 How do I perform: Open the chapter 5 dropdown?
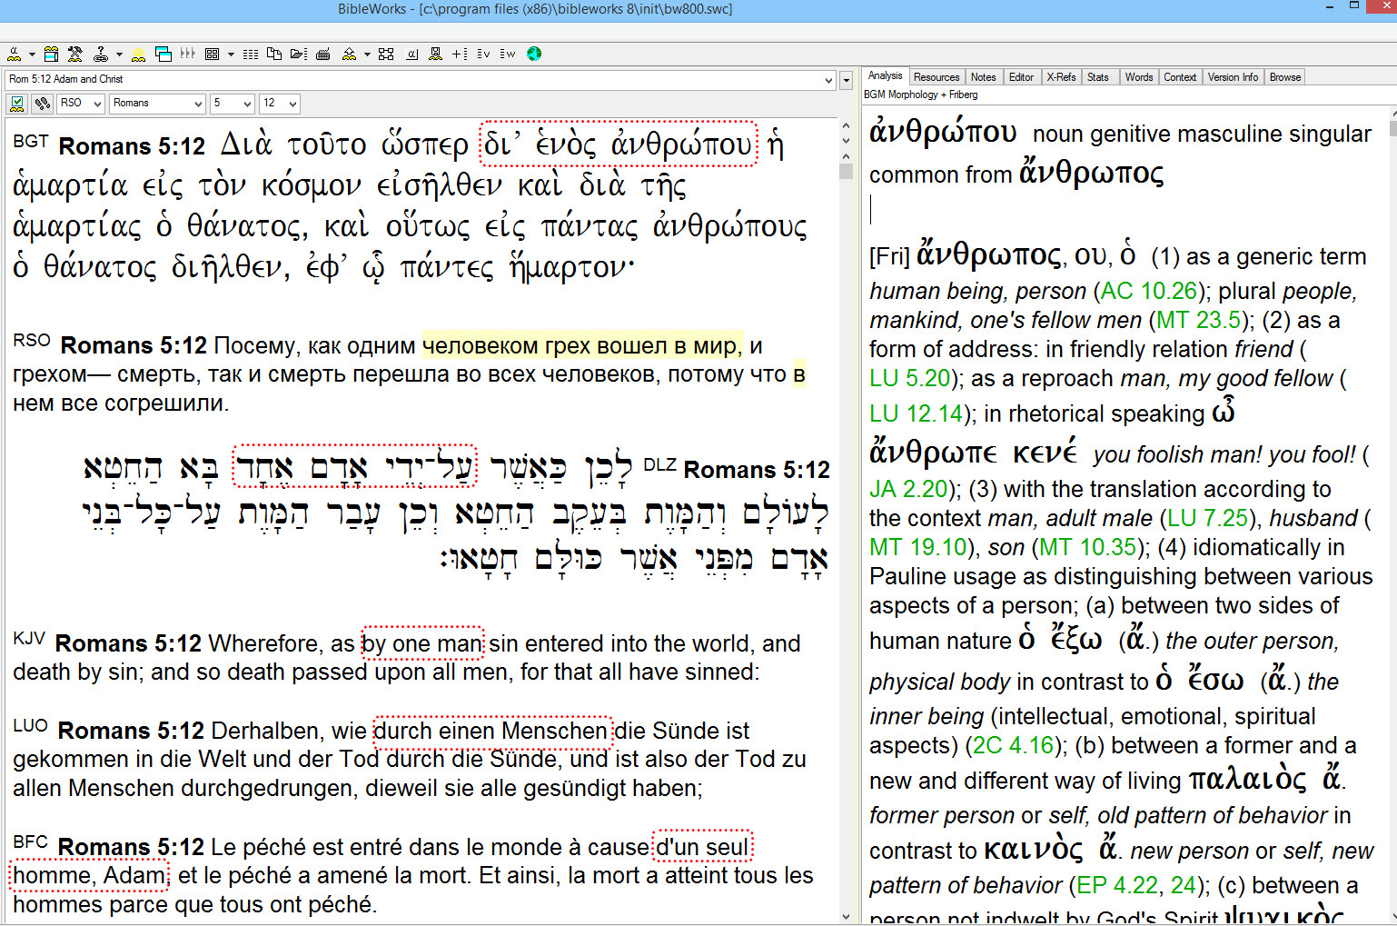pos(247,104)
